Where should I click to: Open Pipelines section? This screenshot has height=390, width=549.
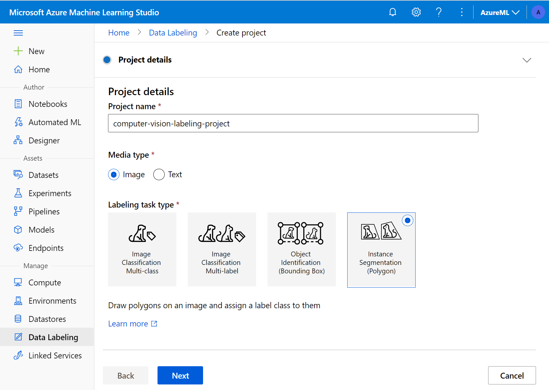44,211
